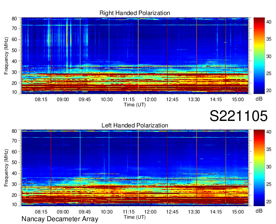The image size is (276, 224).
Task: Click the Left Handed Polarization spectrogram area
Action: tap(135, 168)
